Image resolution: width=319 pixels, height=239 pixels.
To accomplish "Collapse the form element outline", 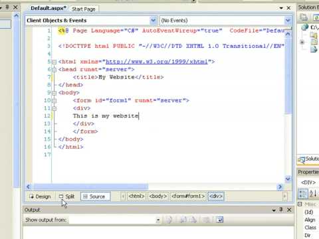I will tap(54, 101).
